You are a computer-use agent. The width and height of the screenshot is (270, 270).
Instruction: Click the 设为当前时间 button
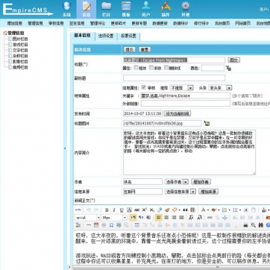click(178, 113)
